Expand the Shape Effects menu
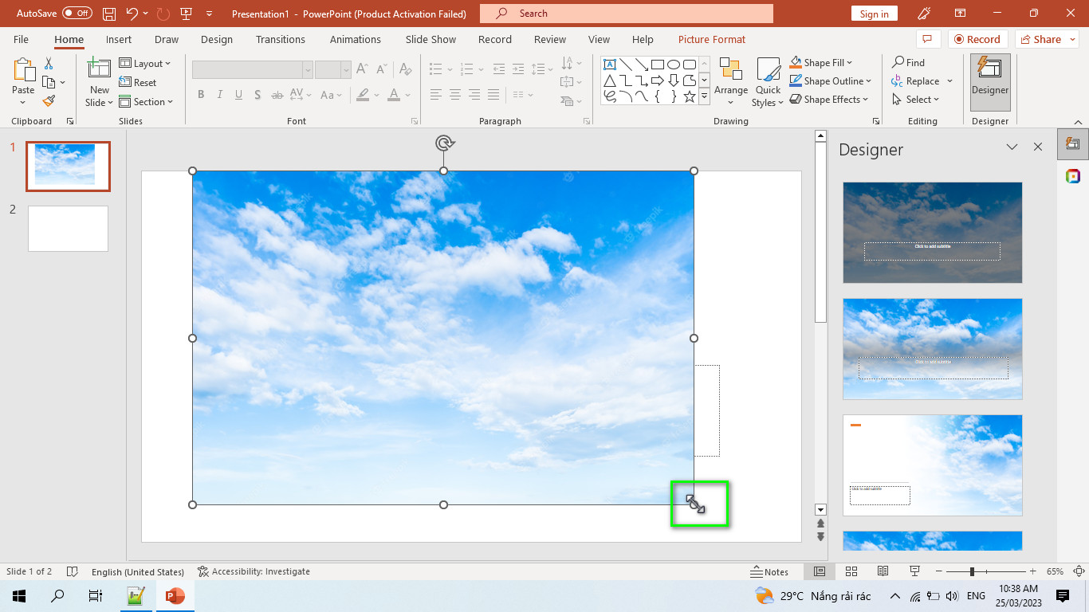Screen dimensions: 1089x612 click(x=829, y=100)
